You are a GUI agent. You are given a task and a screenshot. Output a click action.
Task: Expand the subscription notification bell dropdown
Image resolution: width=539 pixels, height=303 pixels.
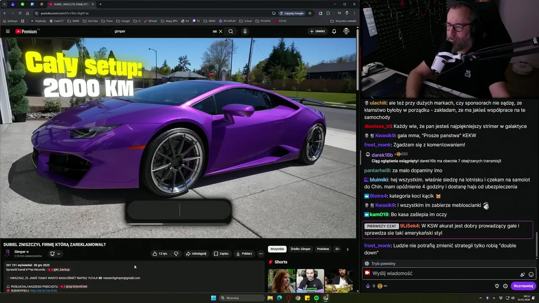[x=55, y=254]
